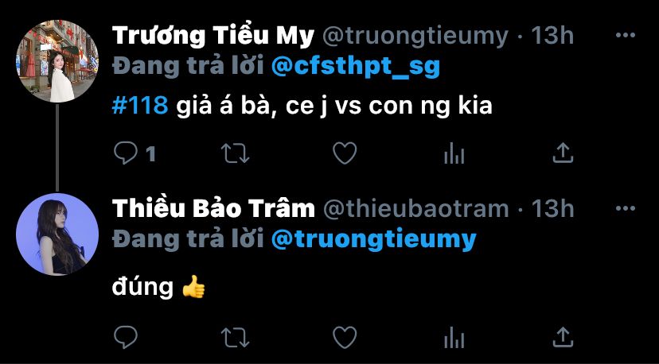
Task: Retweet Thiều Bảo Trâm's reply
Action: click(236, 338)
